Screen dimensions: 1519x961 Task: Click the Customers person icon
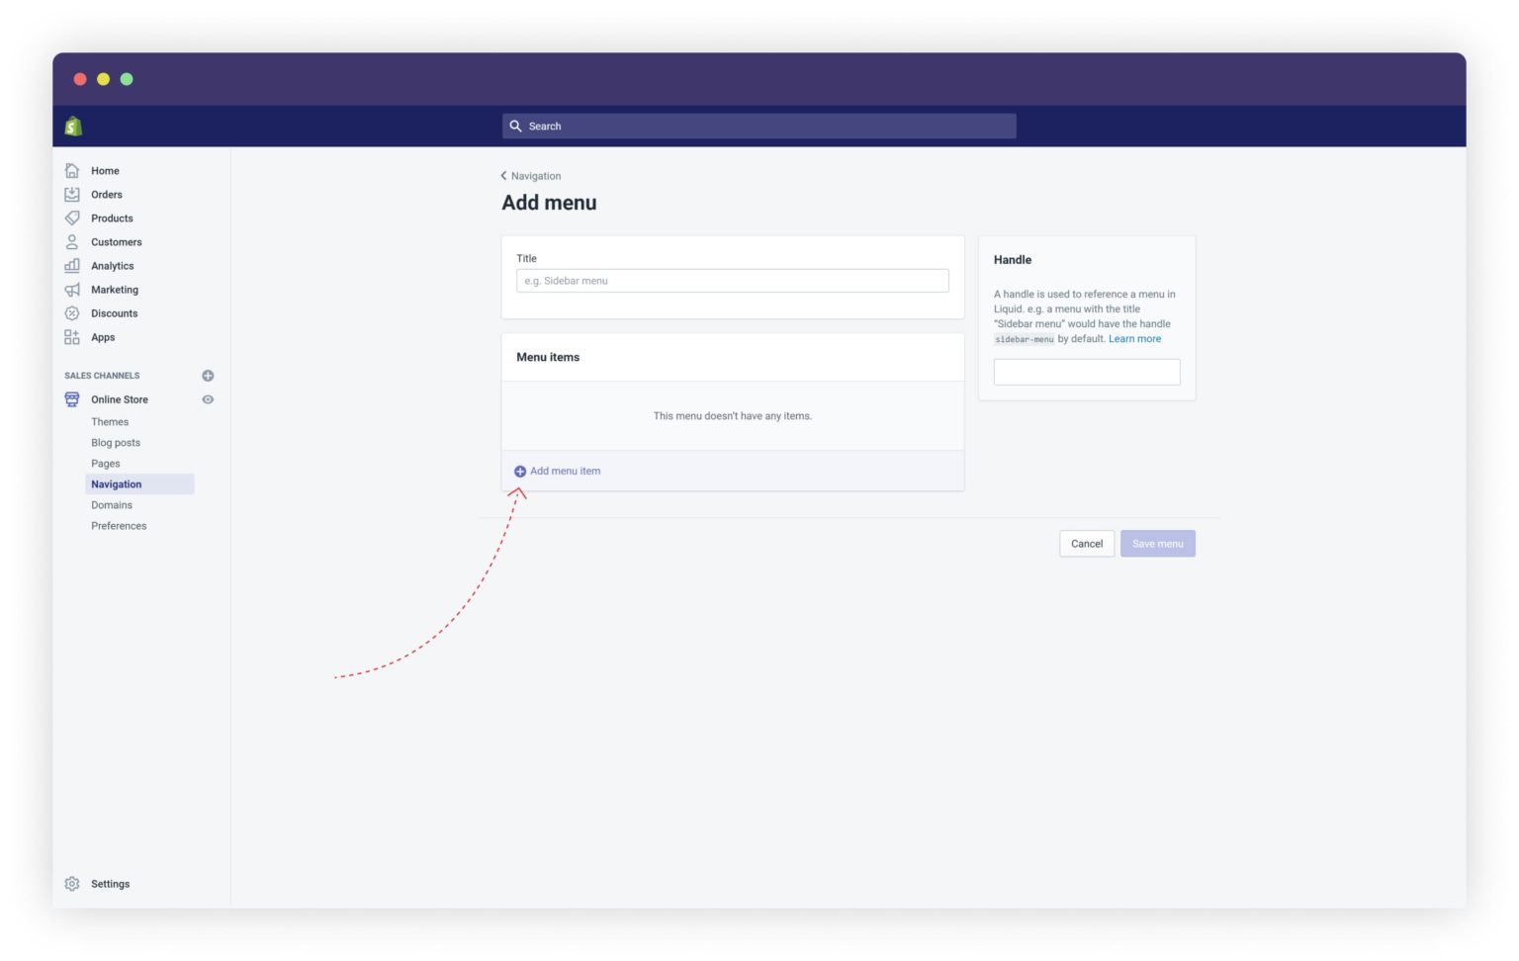(71, 241)
